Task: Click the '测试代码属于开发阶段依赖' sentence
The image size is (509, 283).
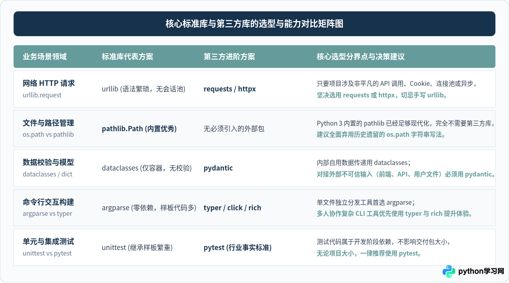Action: click(x=383, y=242)
